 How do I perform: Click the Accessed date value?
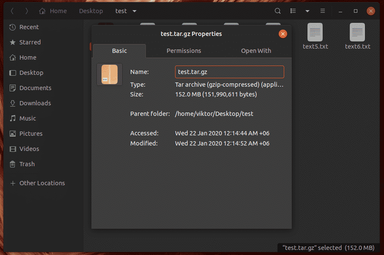click(222, 133)
